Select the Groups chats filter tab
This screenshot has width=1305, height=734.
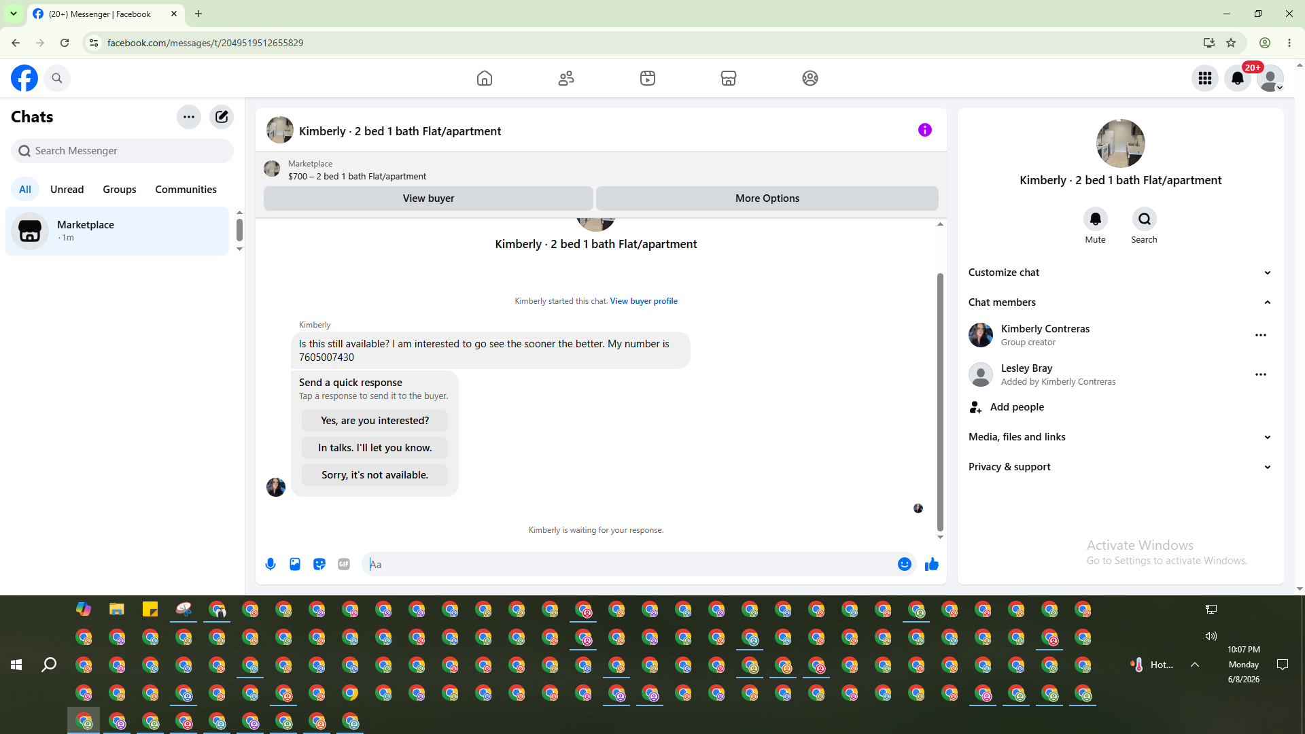point(120,190)
